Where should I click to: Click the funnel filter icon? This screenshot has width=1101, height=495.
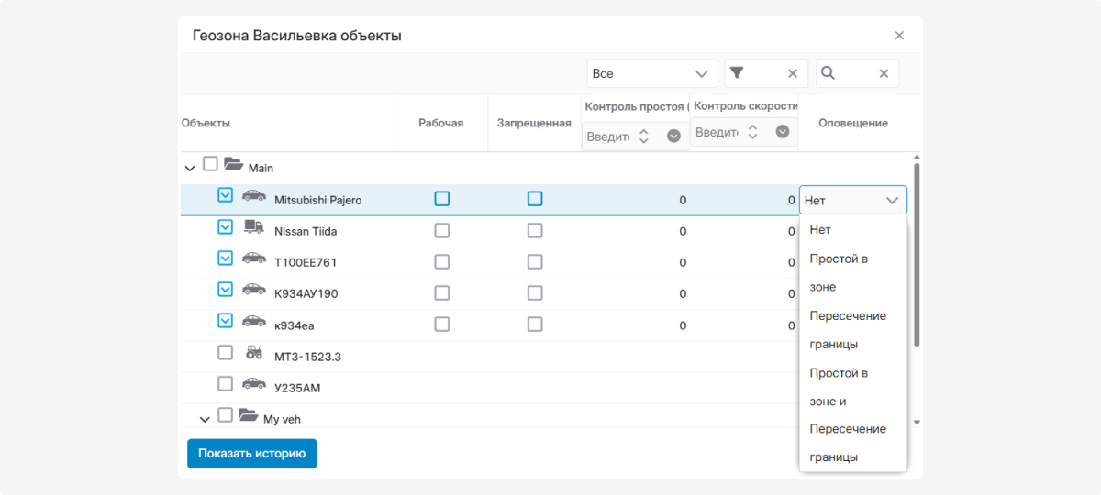click(x=737, y=73)
